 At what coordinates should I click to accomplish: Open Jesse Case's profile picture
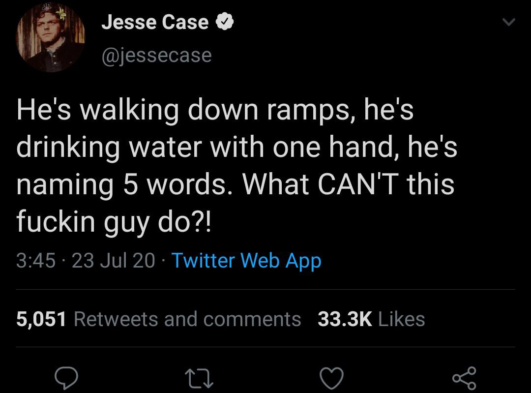coord(51,38)
